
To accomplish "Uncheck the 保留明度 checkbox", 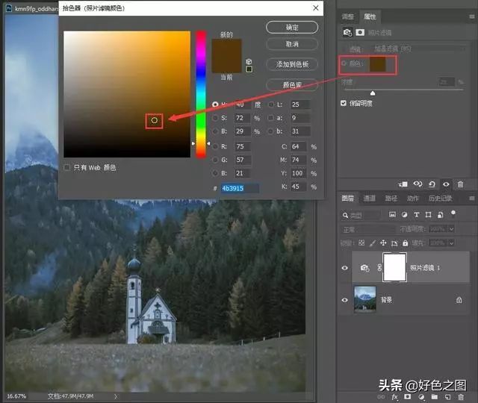I will click(344, 103).
